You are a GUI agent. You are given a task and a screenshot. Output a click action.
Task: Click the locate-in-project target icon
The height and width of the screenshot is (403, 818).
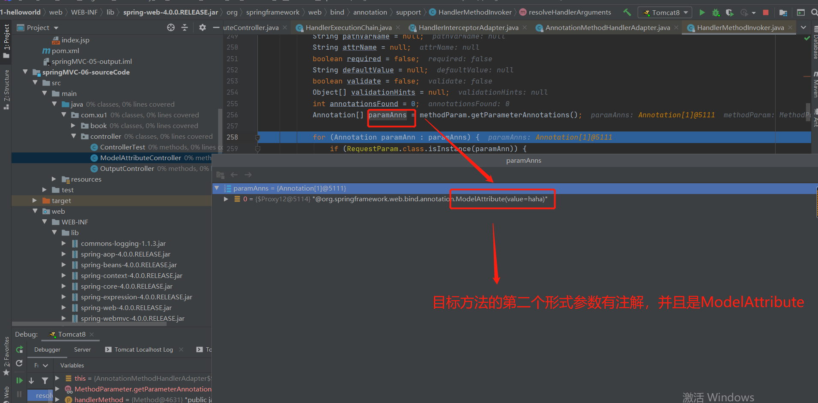171,27
